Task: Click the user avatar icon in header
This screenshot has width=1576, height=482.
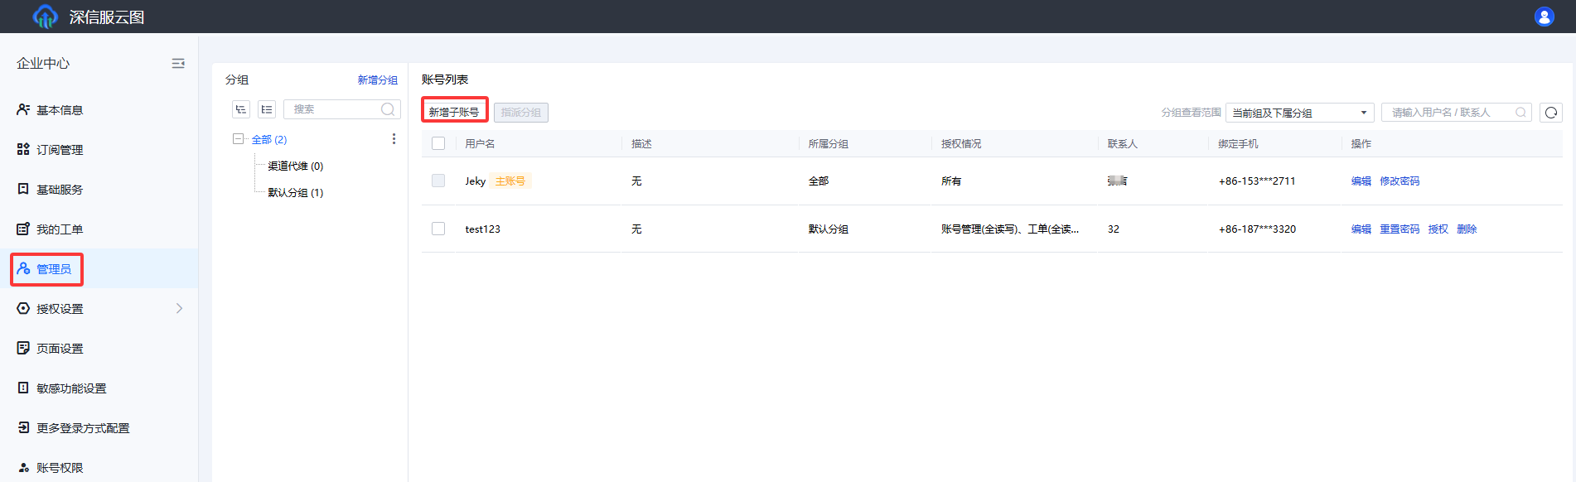Action: (1544, 17)
